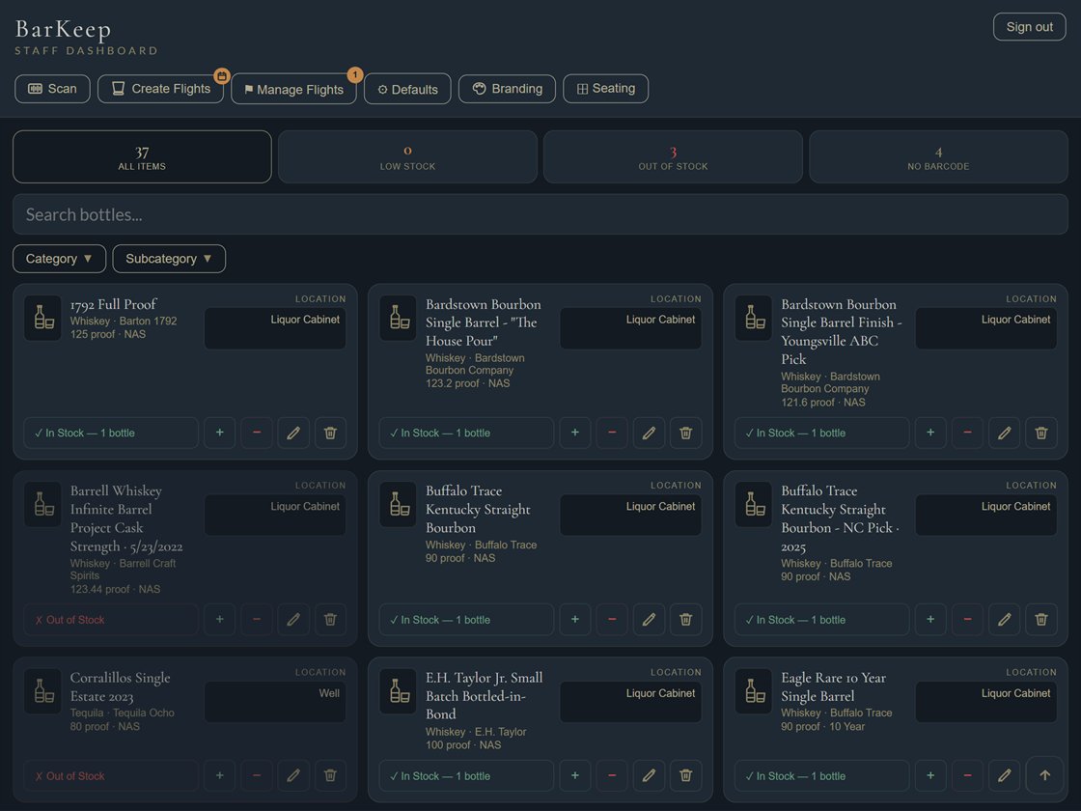Change location of Buffalo Trace NC Pick
The image size is (1081, 811).
pos(986,516)
